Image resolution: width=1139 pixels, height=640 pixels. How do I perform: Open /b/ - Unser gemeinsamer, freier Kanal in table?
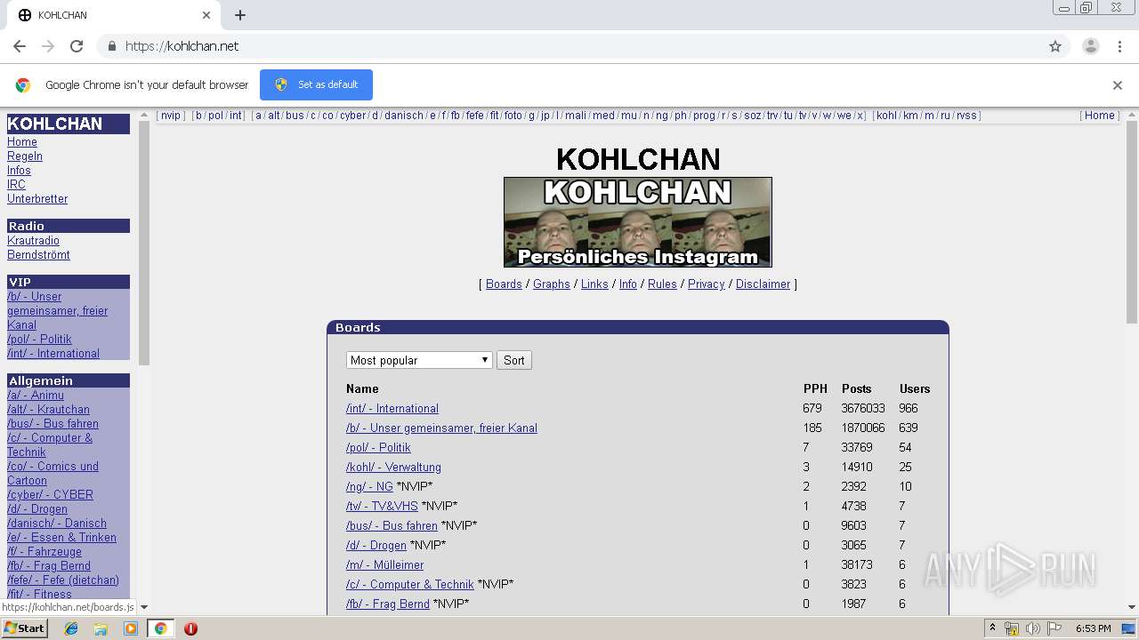(x=441, y=428)
